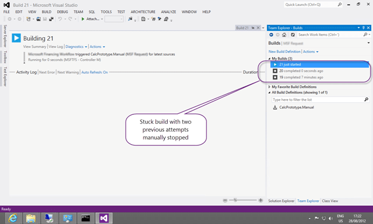The image size is (373, 224).
Task: Open Internet Explorer from the taskbar
Action: 13,218
